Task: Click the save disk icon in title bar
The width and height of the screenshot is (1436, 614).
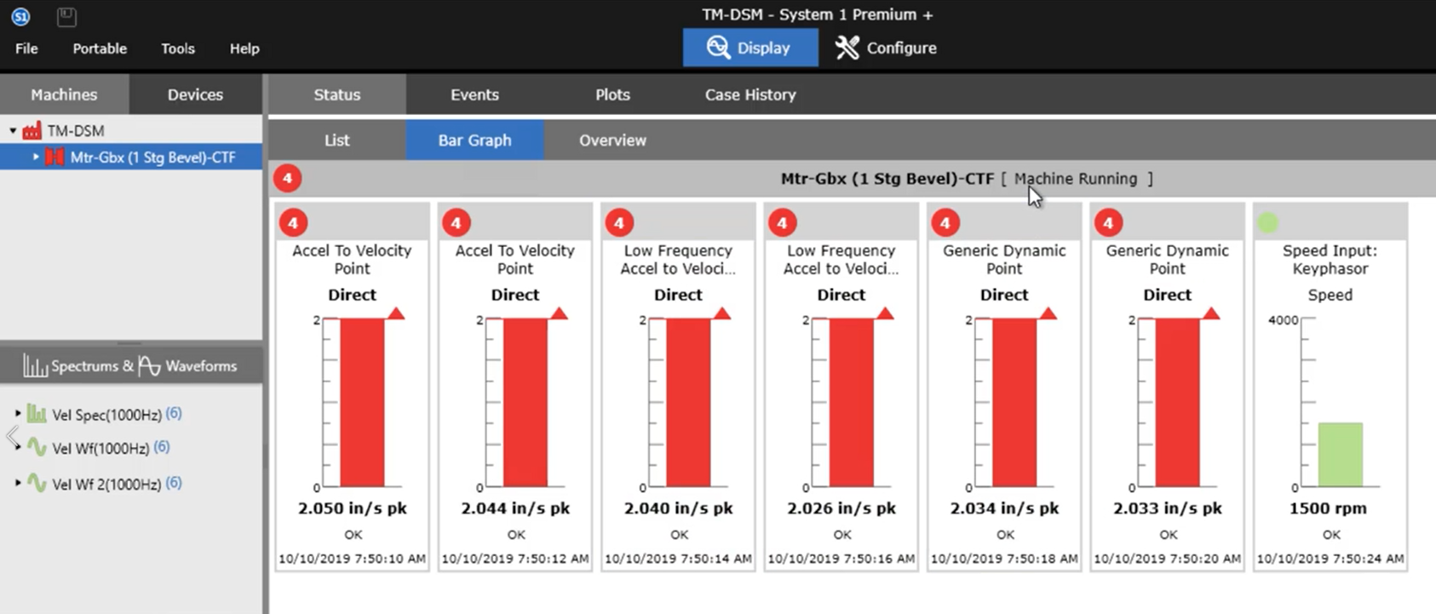Action: [66, 15]
